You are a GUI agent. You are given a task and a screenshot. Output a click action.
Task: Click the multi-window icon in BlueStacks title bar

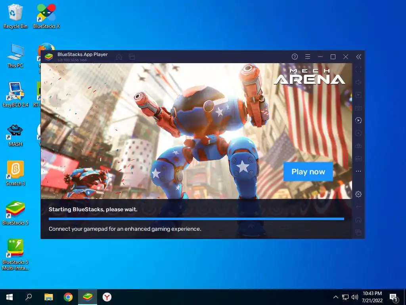pos(132,57)
